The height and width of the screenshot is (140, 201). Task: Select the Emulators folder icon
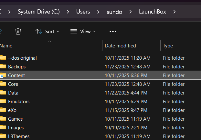(4, 102)
